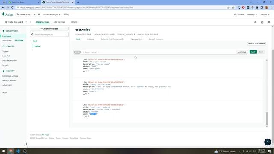Open Visual Studio Code from taskbar

tap(18, 151)
